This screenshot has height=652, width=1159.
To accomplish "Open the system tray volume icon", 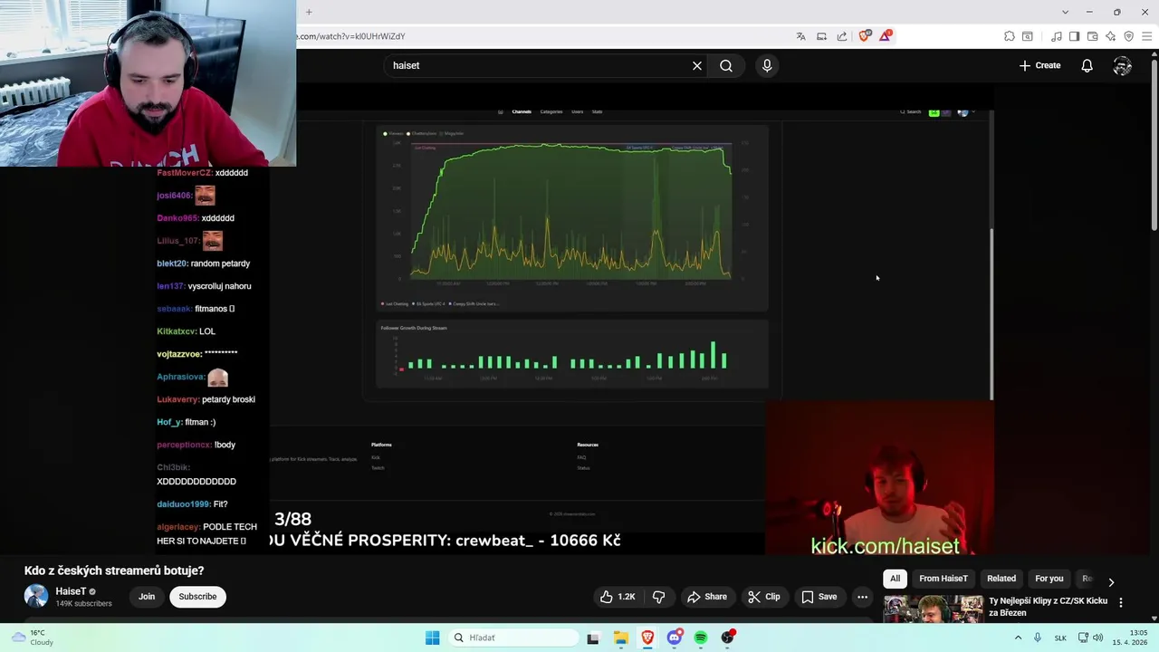I will pos(1098,638).
